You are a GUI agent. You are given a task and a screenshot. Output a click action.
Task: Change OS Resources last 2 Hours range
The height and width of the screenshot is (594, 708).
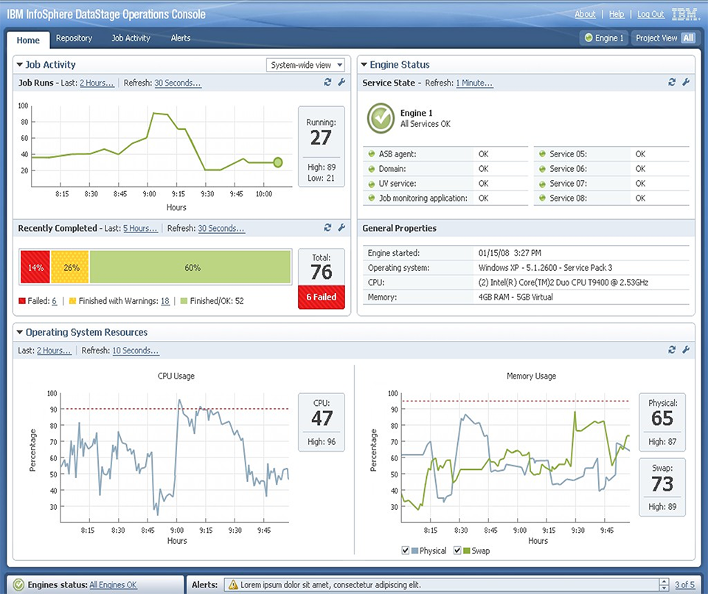click(x=54, y=350)
